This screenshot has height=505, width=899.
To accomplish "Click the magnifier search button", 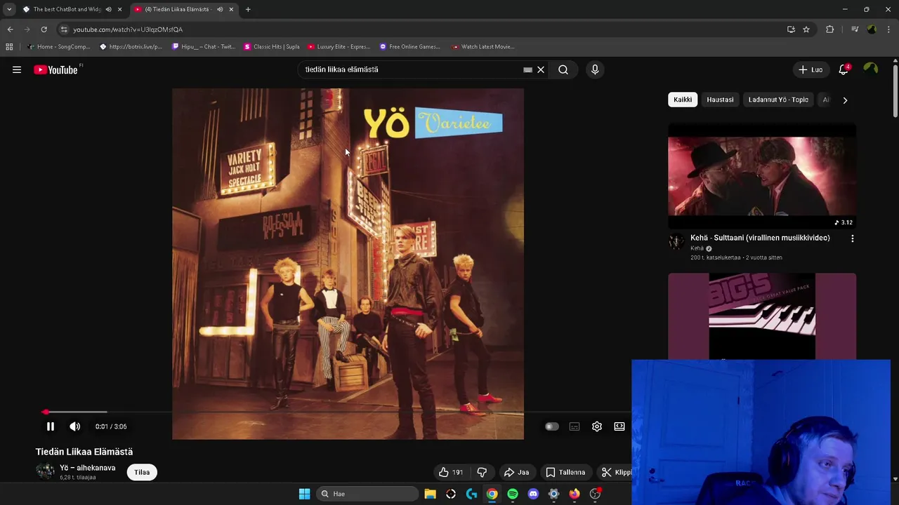I will 563,69.
